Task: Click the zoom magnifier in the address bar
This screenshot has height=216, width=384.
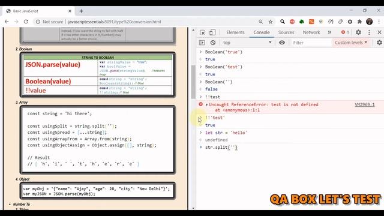Action: point(261,22)
